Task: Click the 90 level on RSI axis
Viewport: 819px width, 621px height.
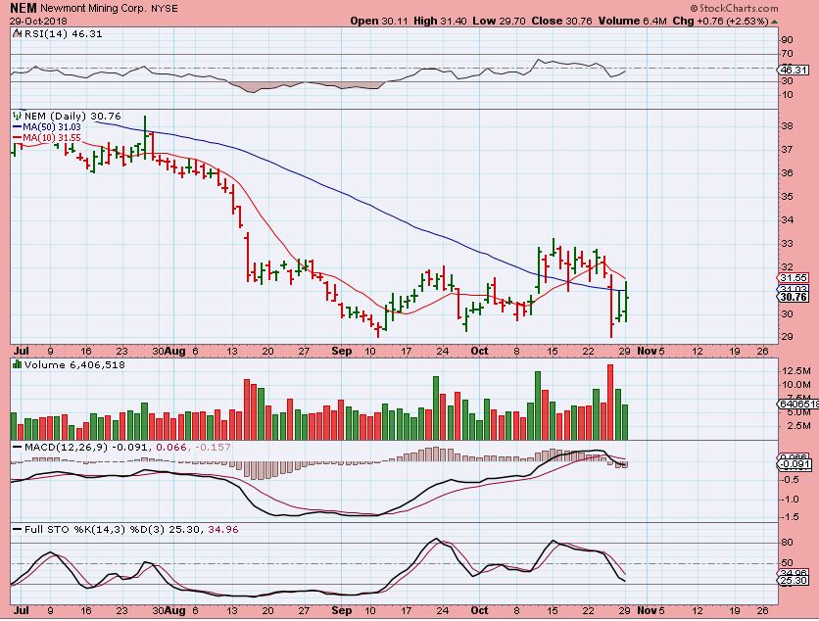Action: click(x=787, y=40)
